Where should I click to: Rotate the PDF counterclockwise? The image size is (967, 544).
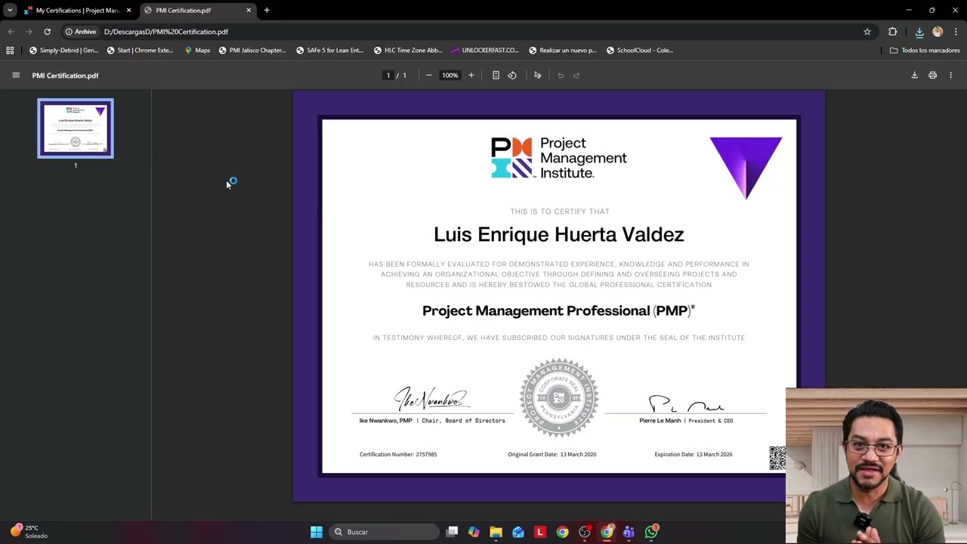click(x=512, y=76)
